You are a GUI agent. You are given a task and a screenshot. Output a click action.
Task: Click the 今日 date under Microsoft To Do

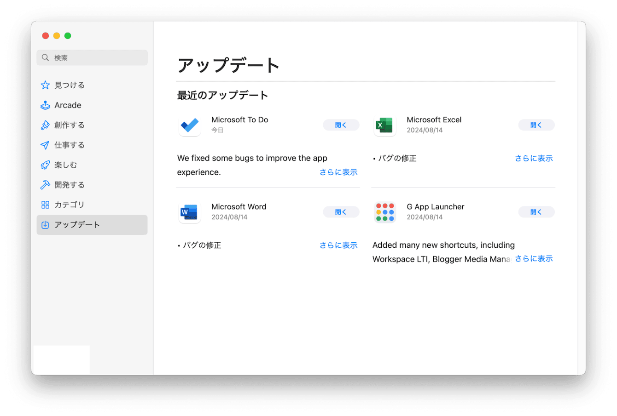(217, 130)
